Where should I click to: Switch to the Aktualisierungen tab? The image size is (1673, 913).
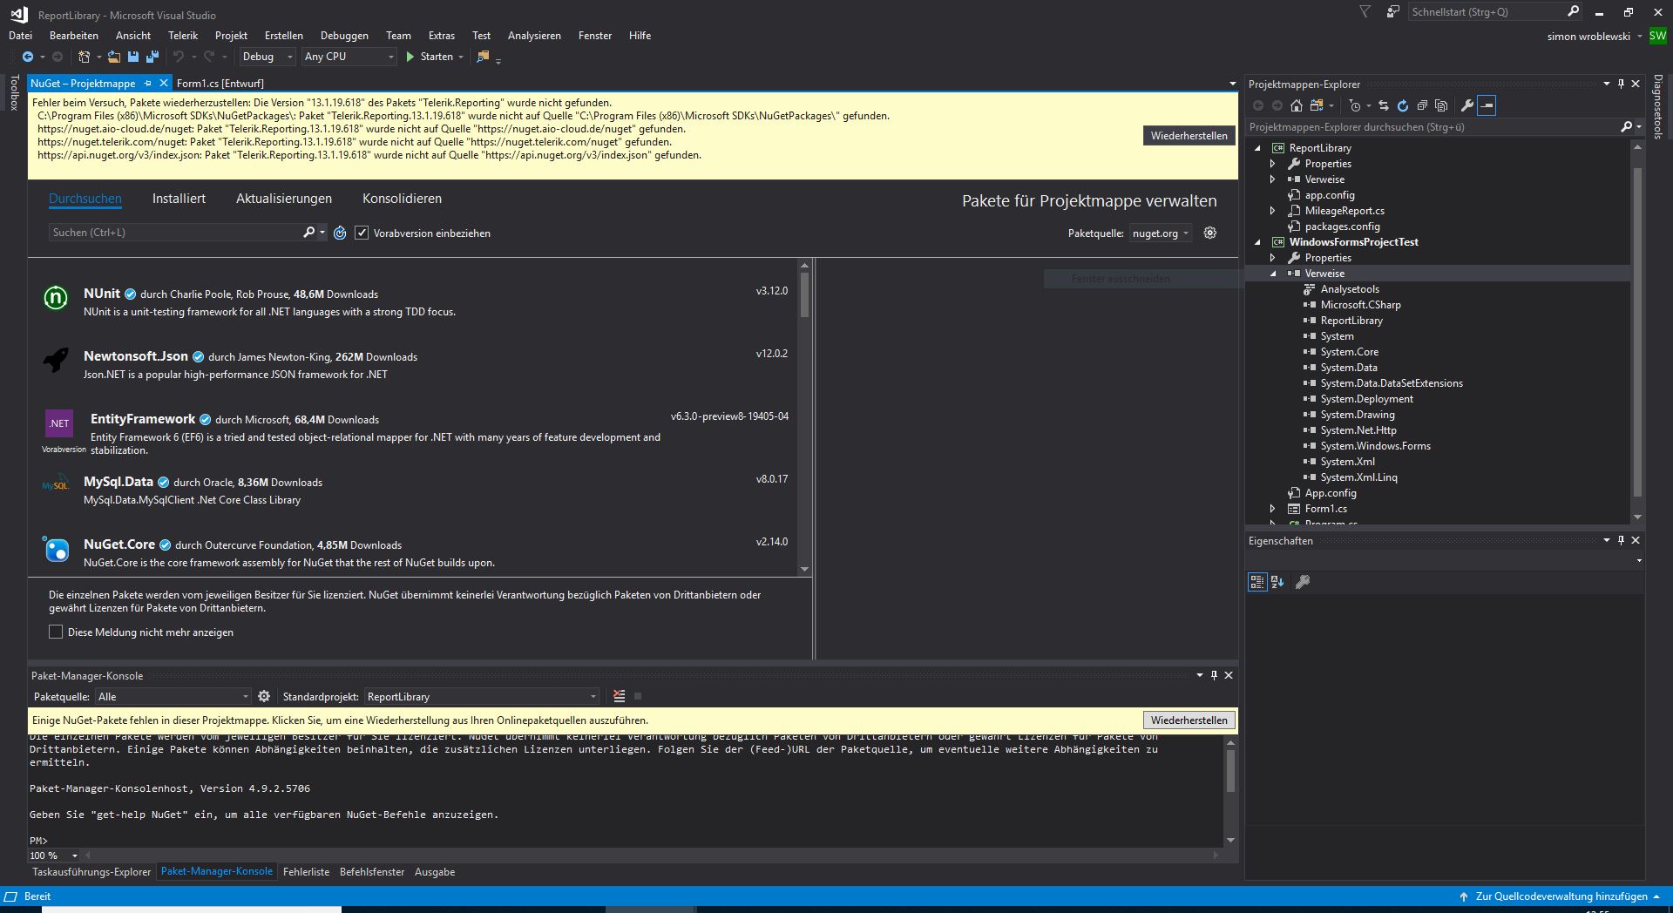[x=284, y=199]
